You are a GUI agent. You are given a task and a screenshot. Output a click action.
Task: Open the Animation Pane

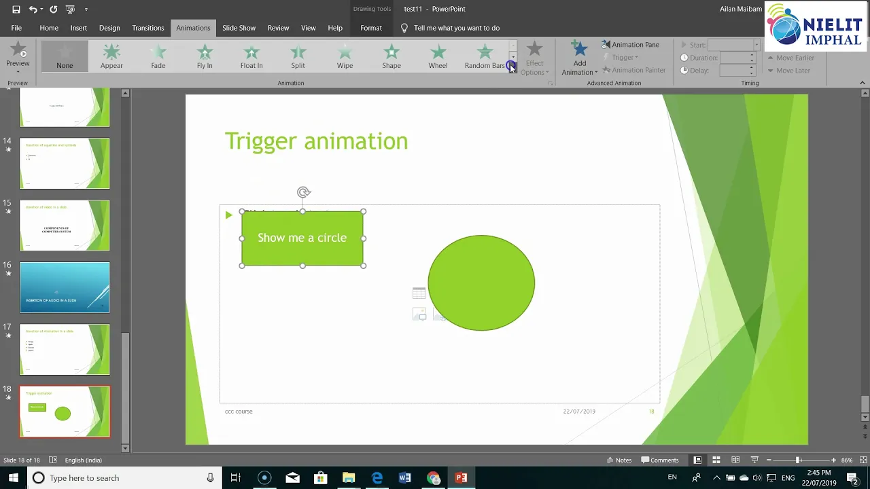coord(630,45)
